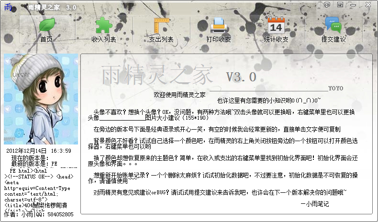Click the blue 雨 app logo

[x=8, y=7]
